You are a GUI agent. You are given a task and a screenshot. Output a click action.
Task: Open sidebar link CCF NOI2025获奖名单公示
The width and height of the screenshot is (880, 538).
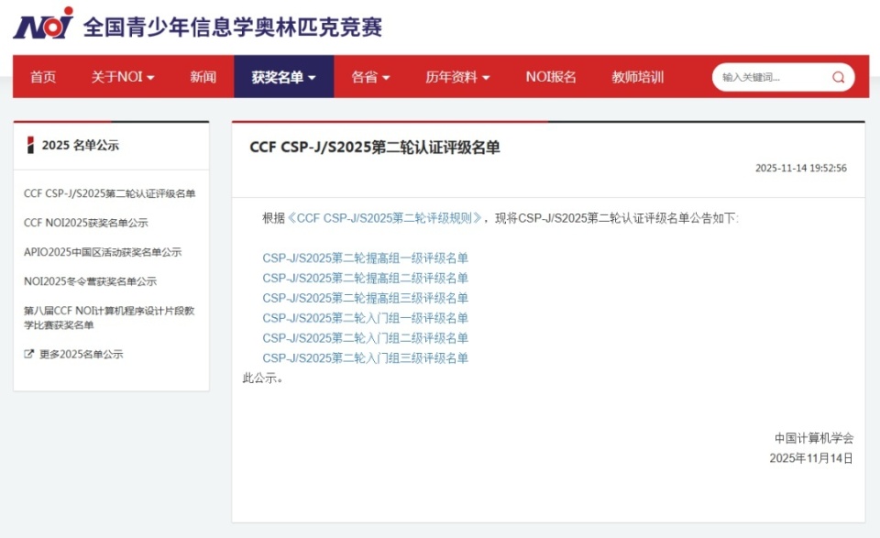pyautogui.click(x=86, y=223)
